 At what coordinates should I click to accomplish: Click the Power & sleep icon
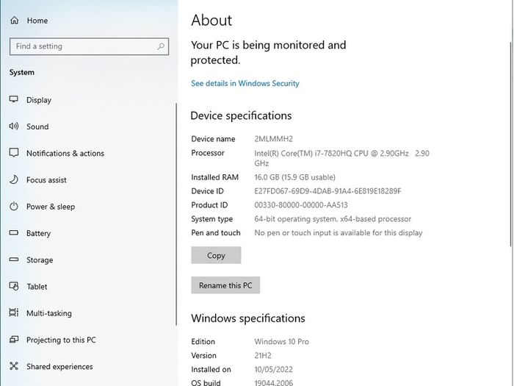click(14, 206)
